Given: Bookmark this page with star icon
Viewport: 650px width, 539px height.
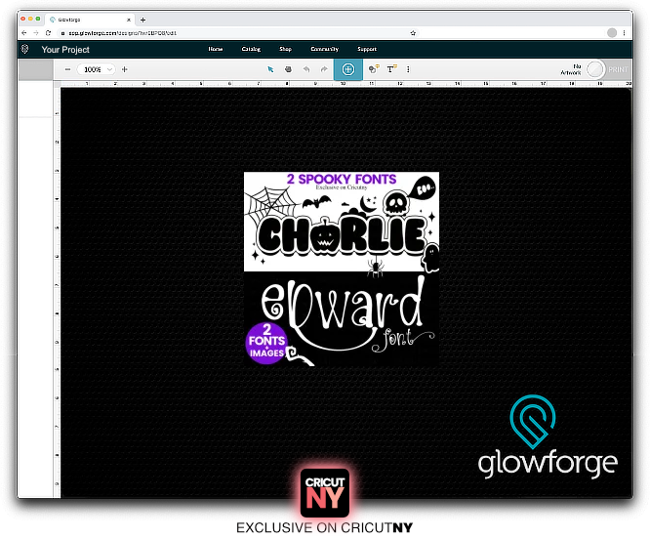Looking at the screenshot, I should pos(413,33).
